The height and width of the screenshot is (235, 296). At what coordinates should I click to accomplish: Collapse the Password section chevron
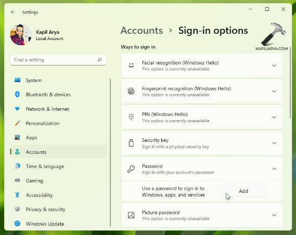coord(274,169)
